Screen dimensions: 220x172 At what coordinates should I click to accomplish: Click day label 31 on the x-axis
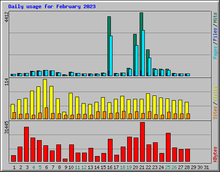(x=206, y=167)
